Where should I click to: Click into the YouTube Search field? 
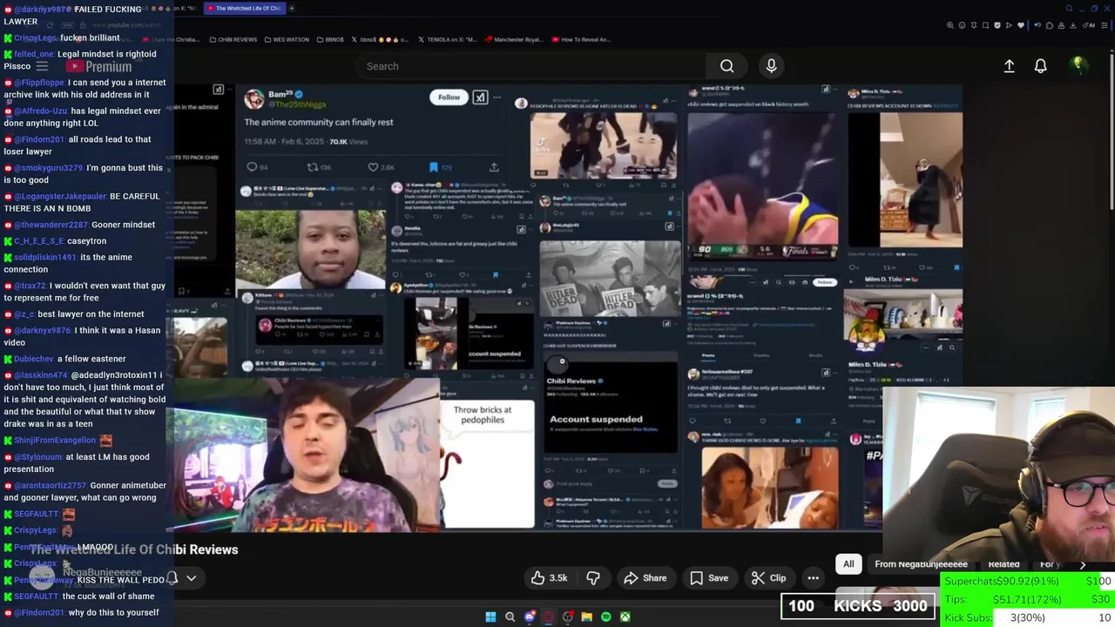[x=531, y=66]
